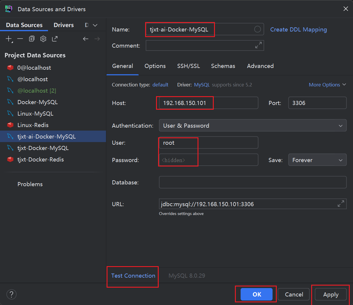Click the Redis icon beside 0@localhost
Screen dimensions: 353x305
10,67
